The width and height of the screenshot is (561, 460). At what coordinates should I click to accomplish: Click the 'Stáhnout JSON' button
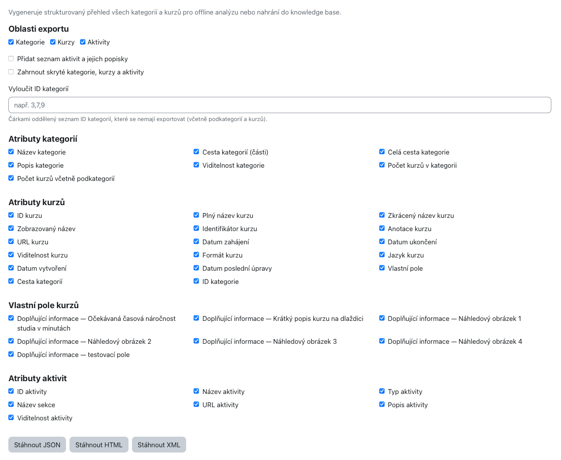click(x=37, y=445)
